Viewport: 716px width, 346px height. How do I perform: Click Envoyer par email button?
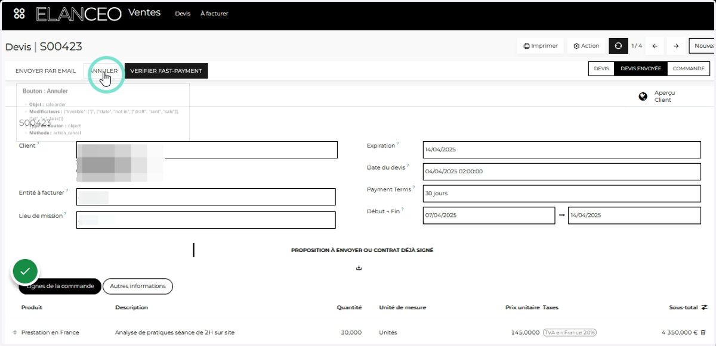pyautogui.click(x=46, y=71)
